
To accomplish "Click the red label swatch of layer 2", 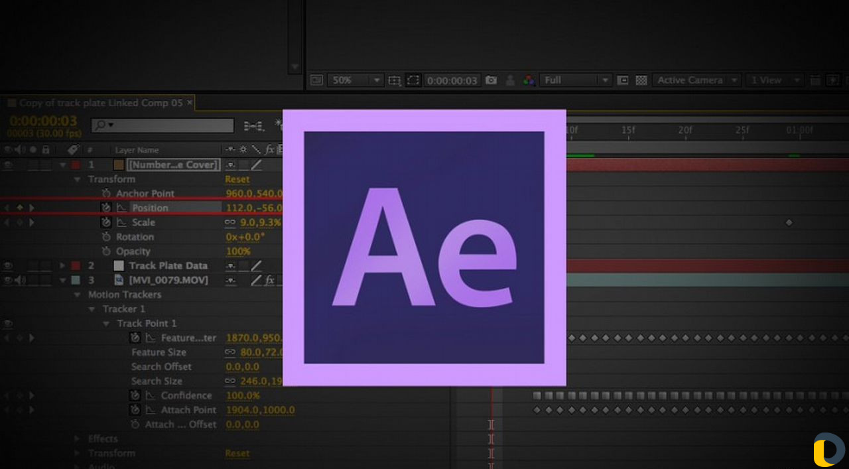I will (75, 266).
